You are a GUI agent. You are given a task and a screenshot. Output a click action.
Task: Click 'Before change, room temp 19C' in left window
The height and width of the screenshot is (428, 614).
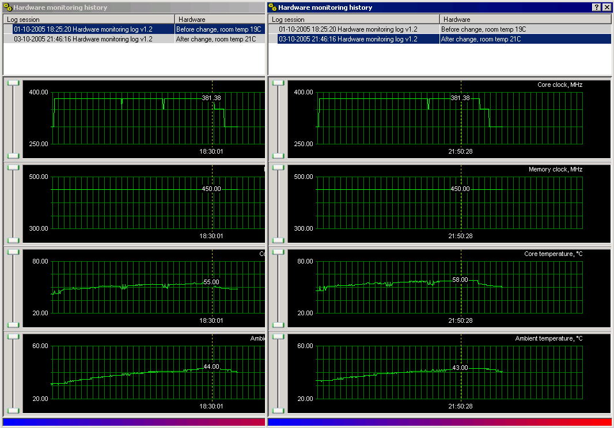click(x=218, y=29)
